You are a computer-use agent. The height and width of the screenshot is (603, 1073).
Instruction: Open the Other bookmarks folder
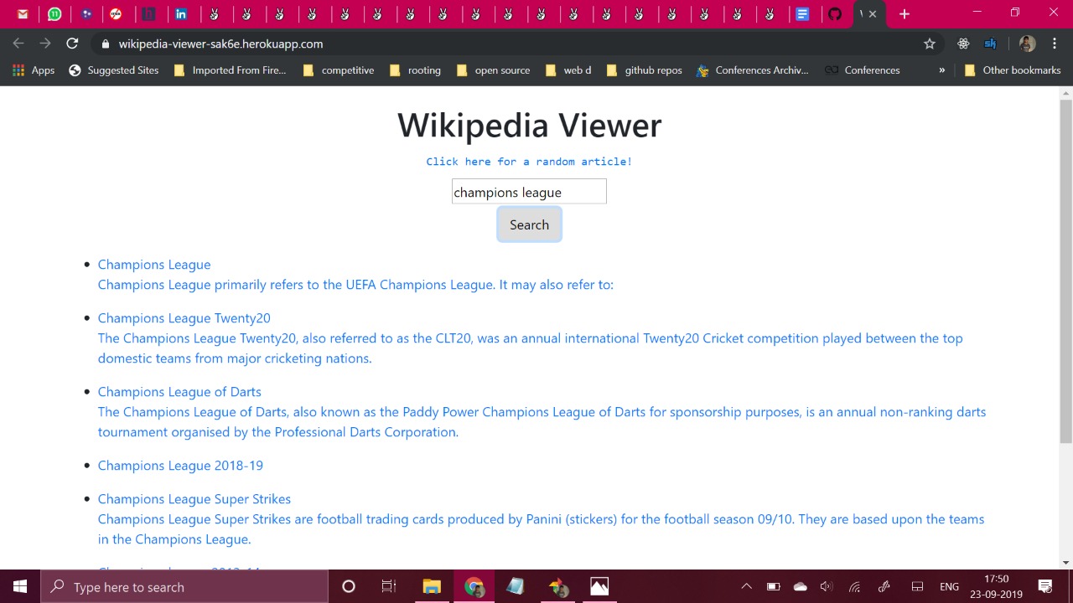click(x=1013, y=70)
